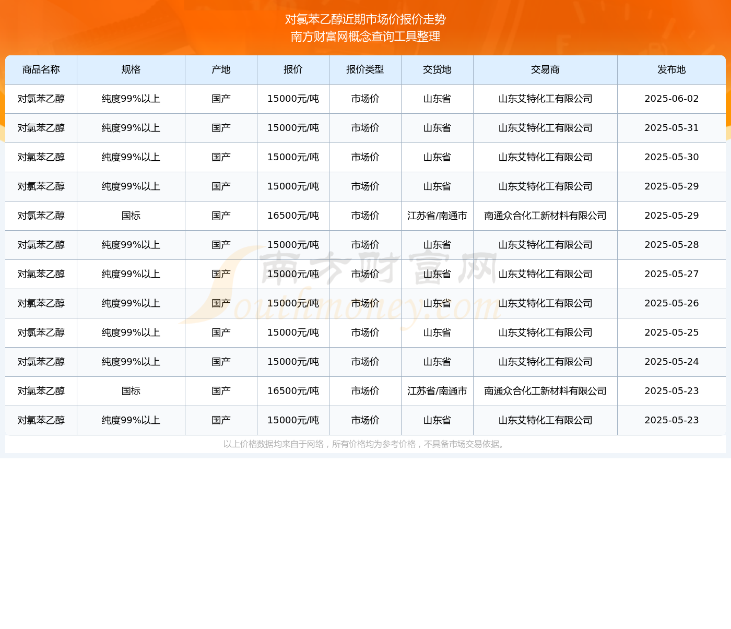The height and width of the screenshot is (629, 731).
Task: Click the 产地 column header
Action: 221,69
